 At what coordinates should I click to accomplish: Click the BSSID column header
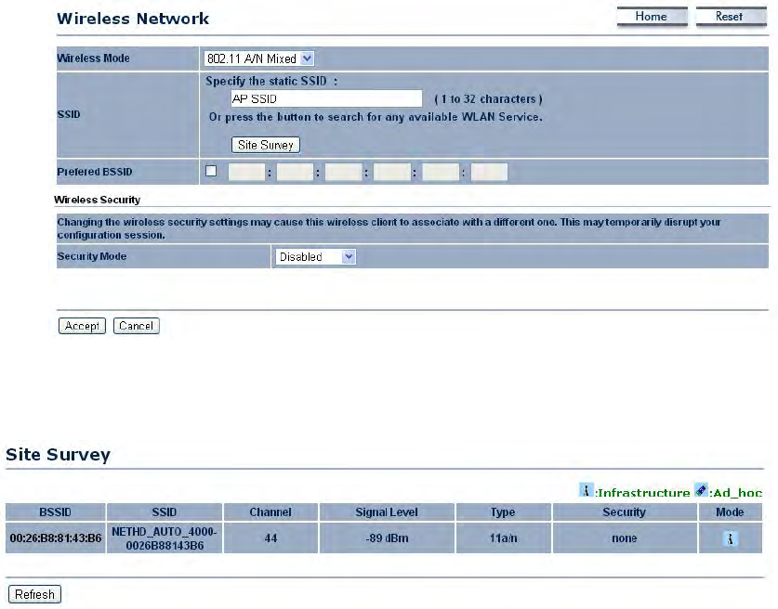tap(56, 512)
